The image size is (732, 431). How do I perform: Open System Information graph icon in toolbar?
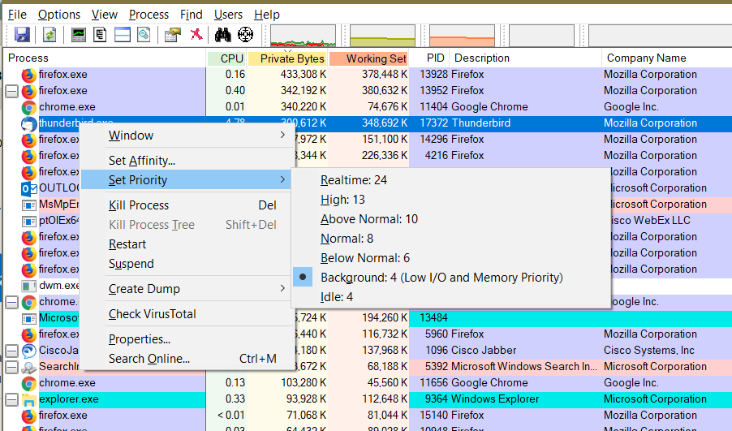click(x=79, y=35)
